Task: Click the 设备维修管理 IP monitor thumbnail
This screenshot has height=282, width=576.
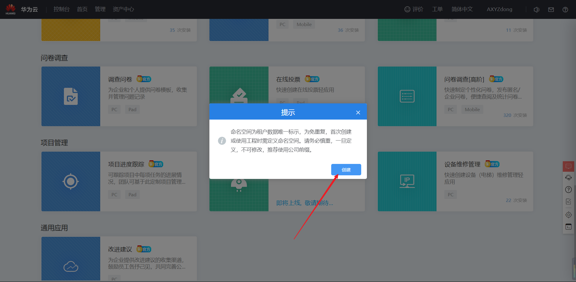Action: (x=407, y=181)
